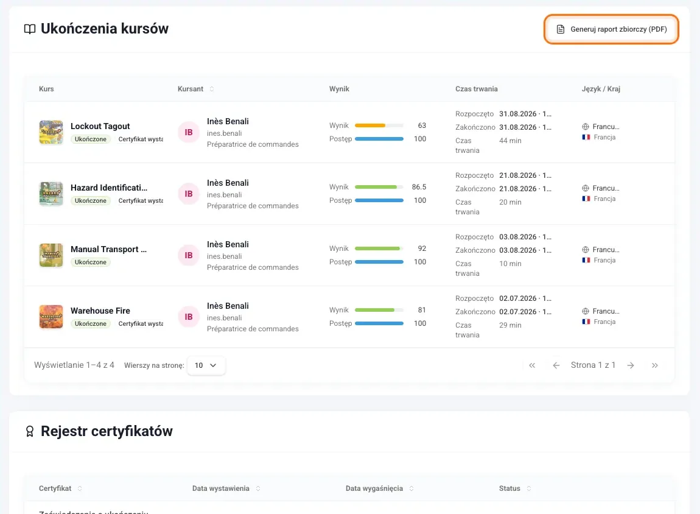Click the Ukończone badge under Manual Transport
700x514 pixels.
point(91,262)
